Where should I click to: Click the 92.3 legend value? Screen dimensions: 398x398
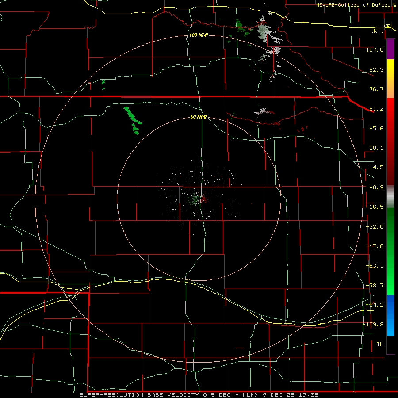(x=376, y=69)
